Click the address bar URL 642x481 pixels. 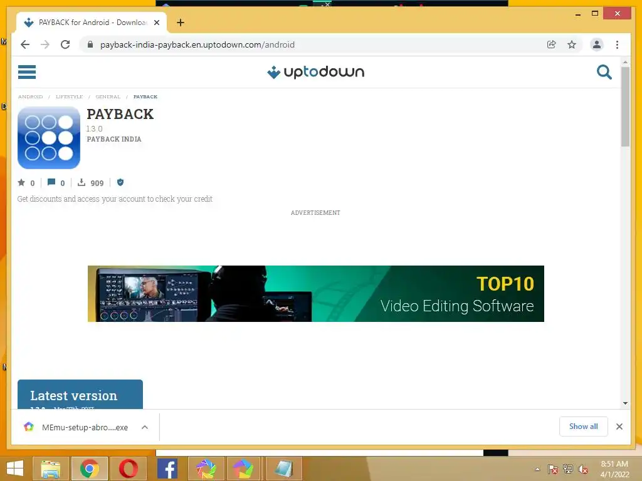(x=197, y=44)
